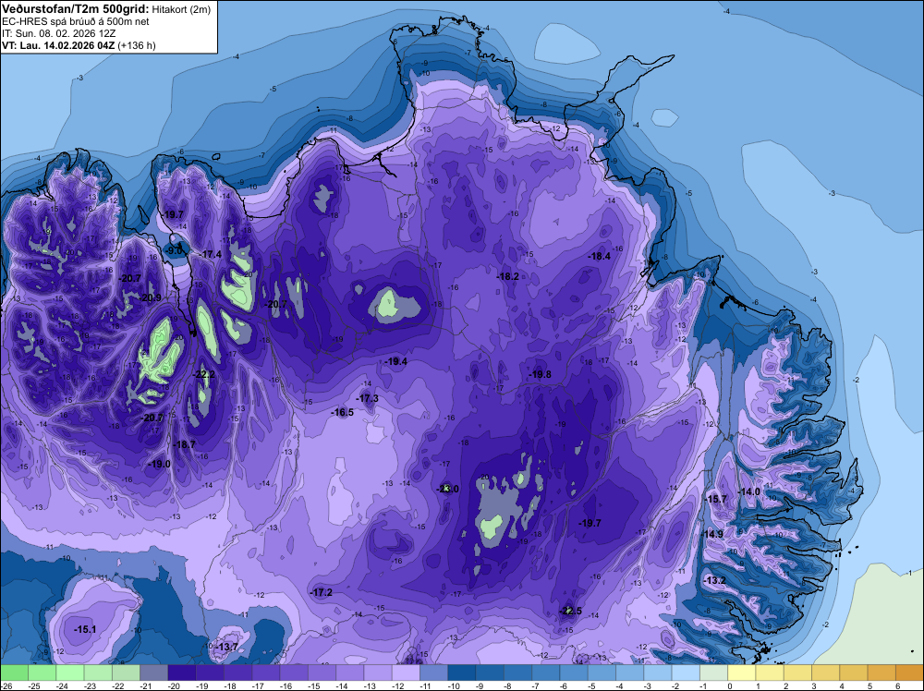Click the -17.4 temperature label
Viewport: 924px width, 691px height.
click(210, 254)
